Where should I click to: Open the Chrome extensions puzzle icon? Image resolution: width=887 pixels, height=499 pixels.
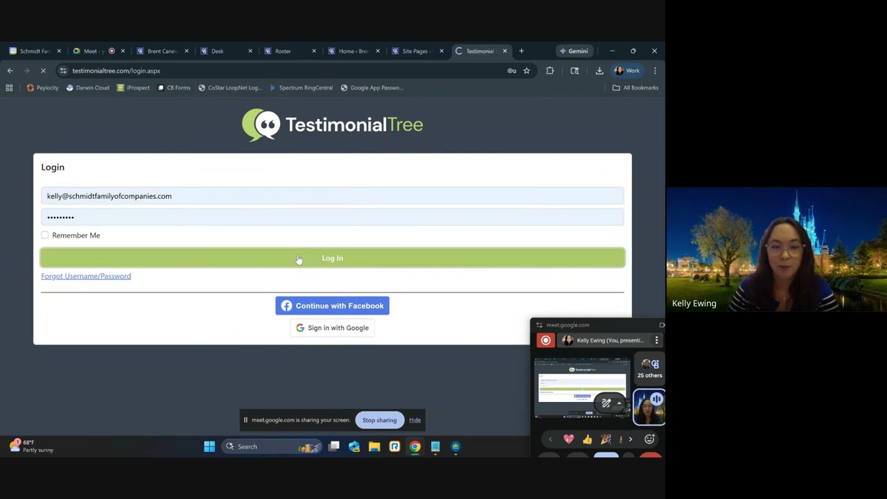point(550,71)
